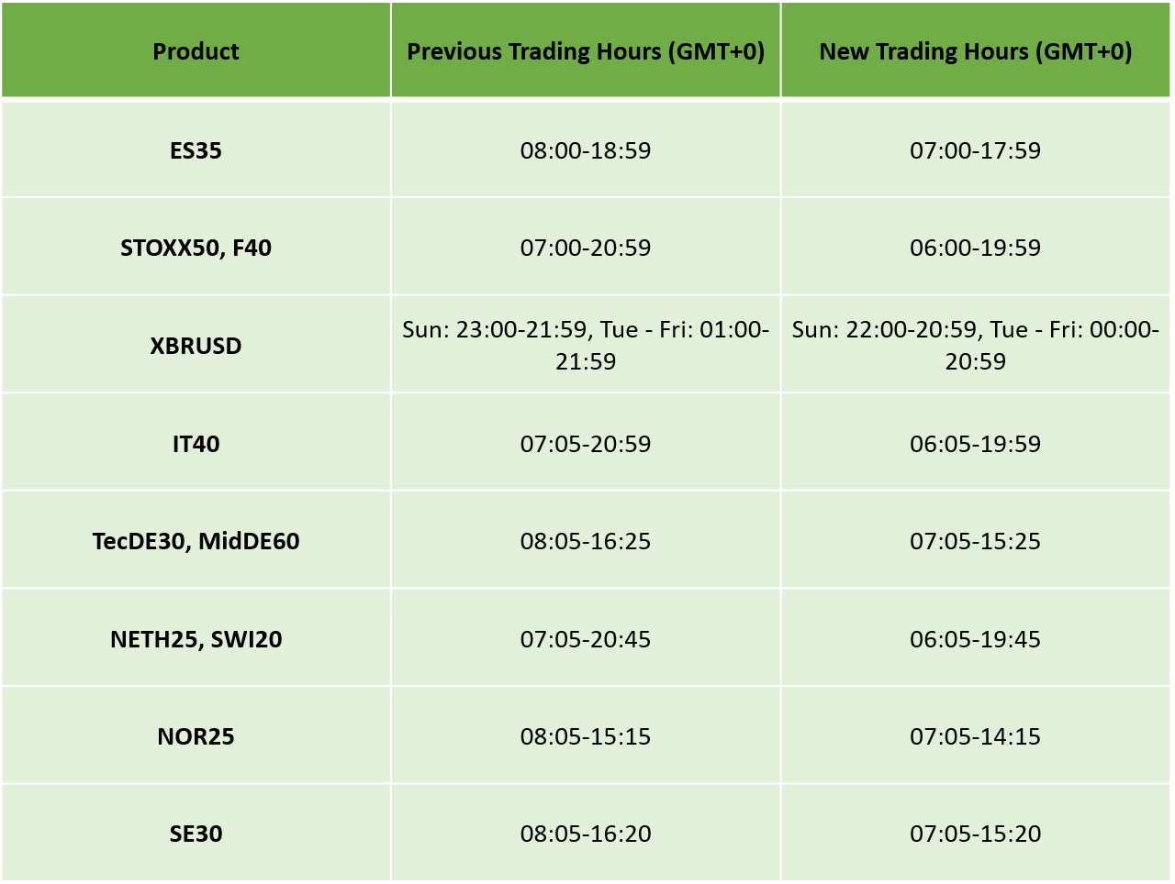
Task: Select the Previous Trading Hours header cell
Action: point(586,50)
